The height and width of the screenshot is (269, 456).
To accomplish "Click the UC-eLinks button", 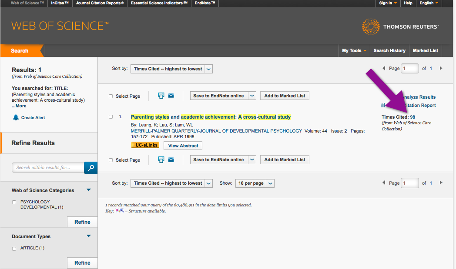I will [x=145, y=145].
